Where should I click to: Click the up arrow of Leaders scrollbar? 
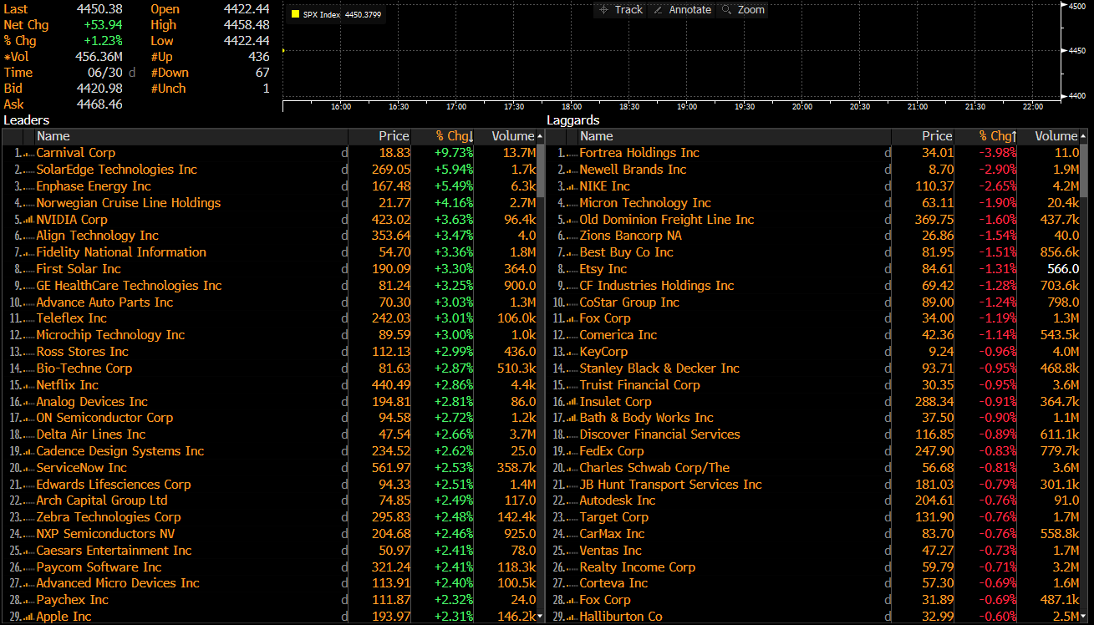[540, 136]
